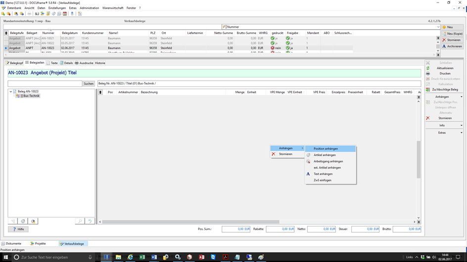
Task: Switch to the Belegkopf tab
Action: (15, 63)
